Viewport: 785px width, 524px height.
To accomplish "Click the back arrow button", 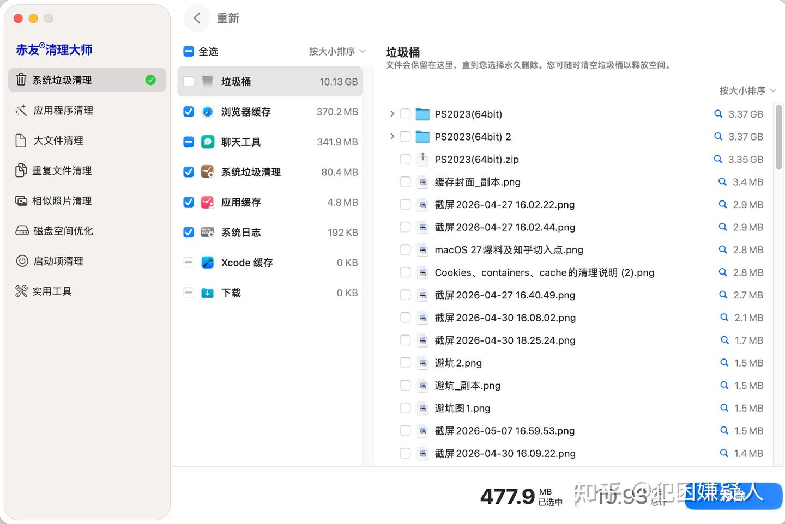I will (197, 18).
